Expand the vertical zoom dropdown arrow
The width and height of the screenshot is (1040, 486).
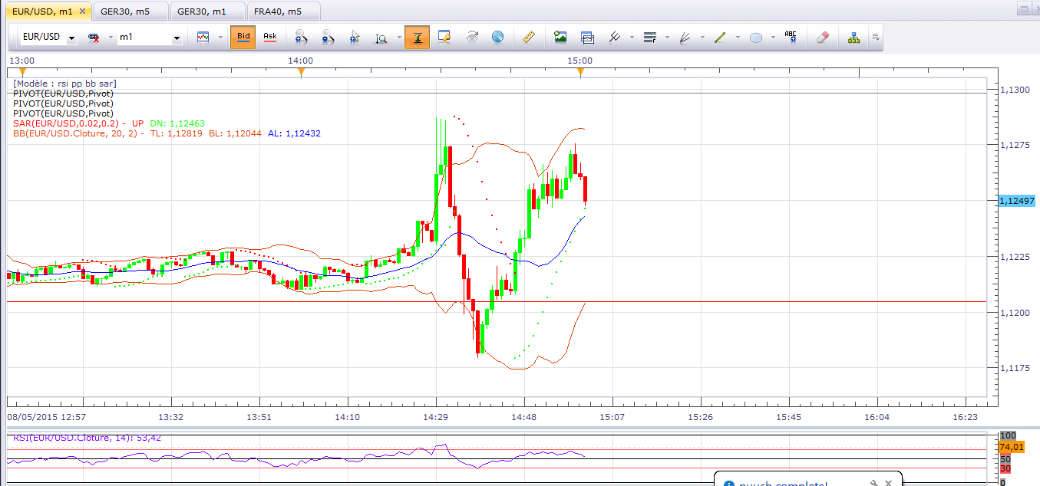point(398,37)
